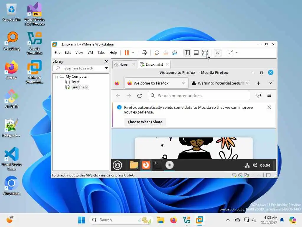The height and width of the screenshot is (227, 302).
Task: Click the disc icon in Mint panel
Action: click(170, 165)
